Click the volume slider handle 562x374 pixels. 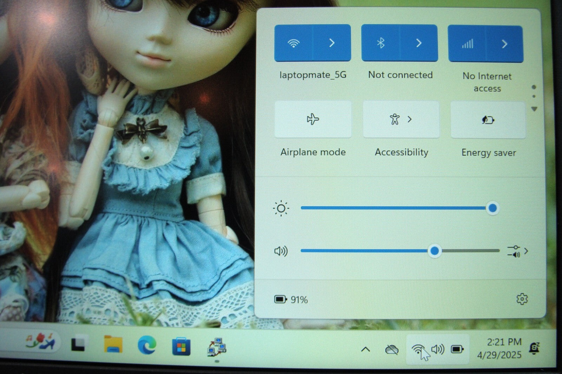coord(434,251)
